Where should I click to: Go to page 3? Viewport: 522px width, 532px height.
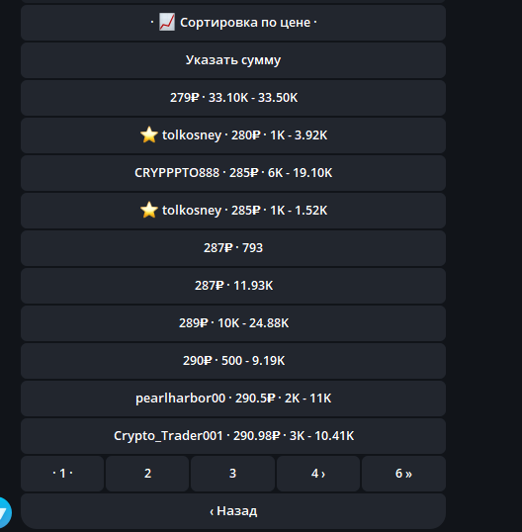(x=232, y=474)
